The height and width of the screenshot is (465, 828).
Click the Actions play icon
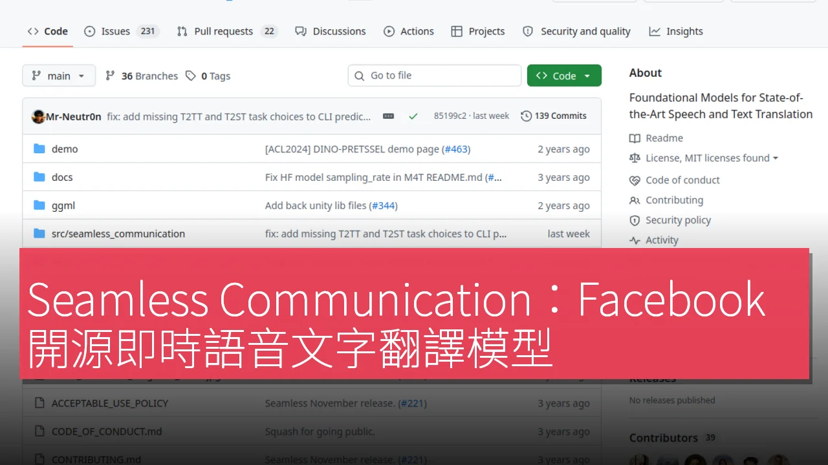[389, 31]
